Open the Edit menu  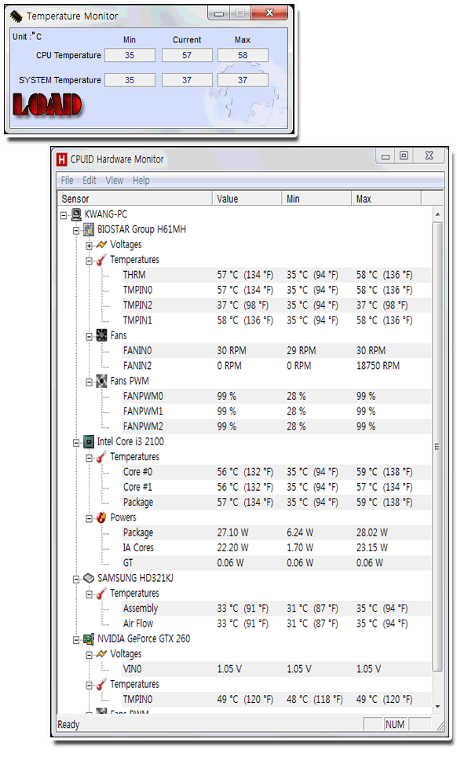[90, 180]
